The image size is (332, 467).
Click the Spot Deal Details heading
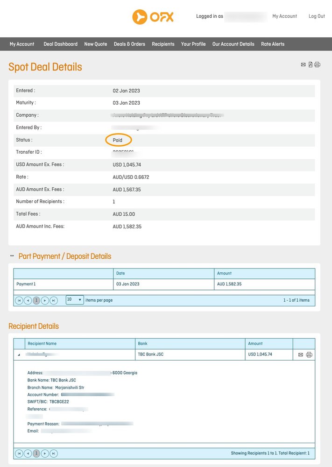coord(45,67)
